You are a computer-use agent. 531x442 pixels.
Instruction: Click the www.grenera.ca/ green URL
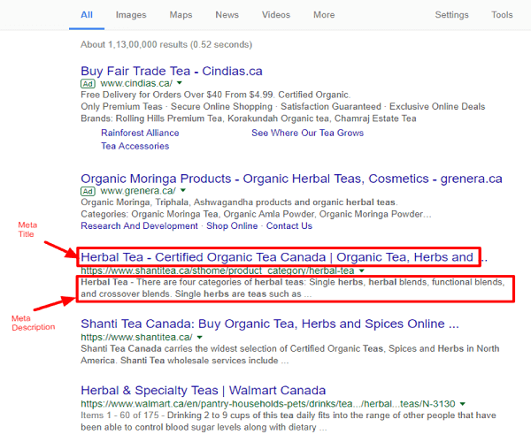tap(138, 191)
